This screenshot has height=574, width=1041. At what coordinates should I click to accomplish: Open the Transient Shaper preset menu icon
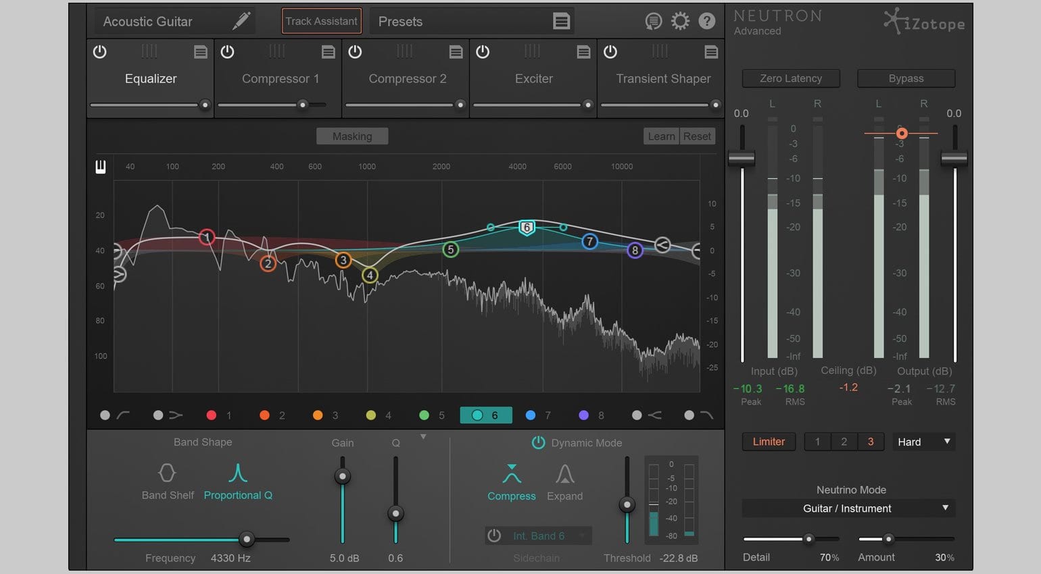point(711,52)
